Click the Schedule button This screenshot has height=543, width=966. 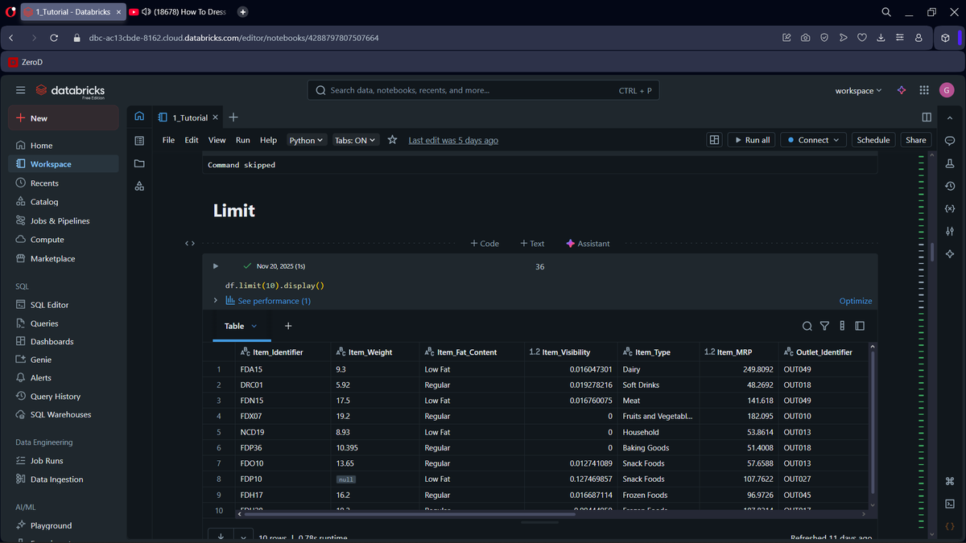[x=873, y=140]
